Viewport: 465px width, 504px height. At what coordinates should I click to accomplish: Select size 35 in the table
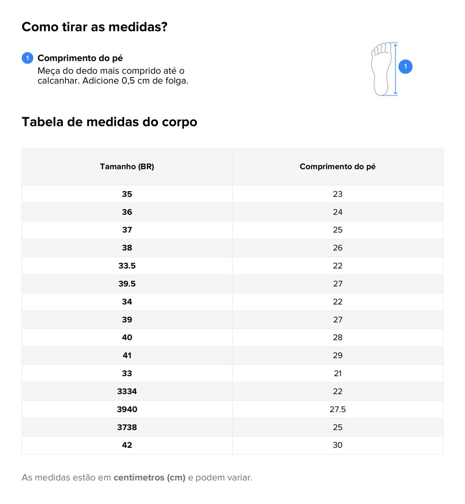click(127, 194)
